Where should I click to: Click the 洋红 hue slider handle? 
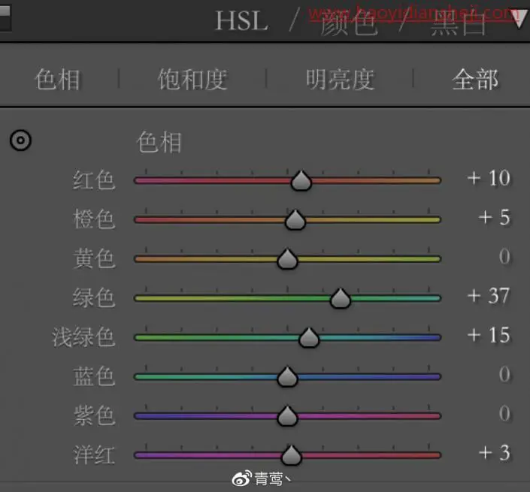pos(292,455)
